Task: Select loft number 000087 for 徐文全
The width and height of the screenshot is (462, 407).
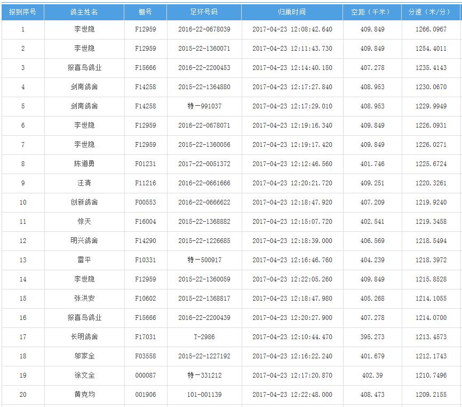Action: pos(145,375)
